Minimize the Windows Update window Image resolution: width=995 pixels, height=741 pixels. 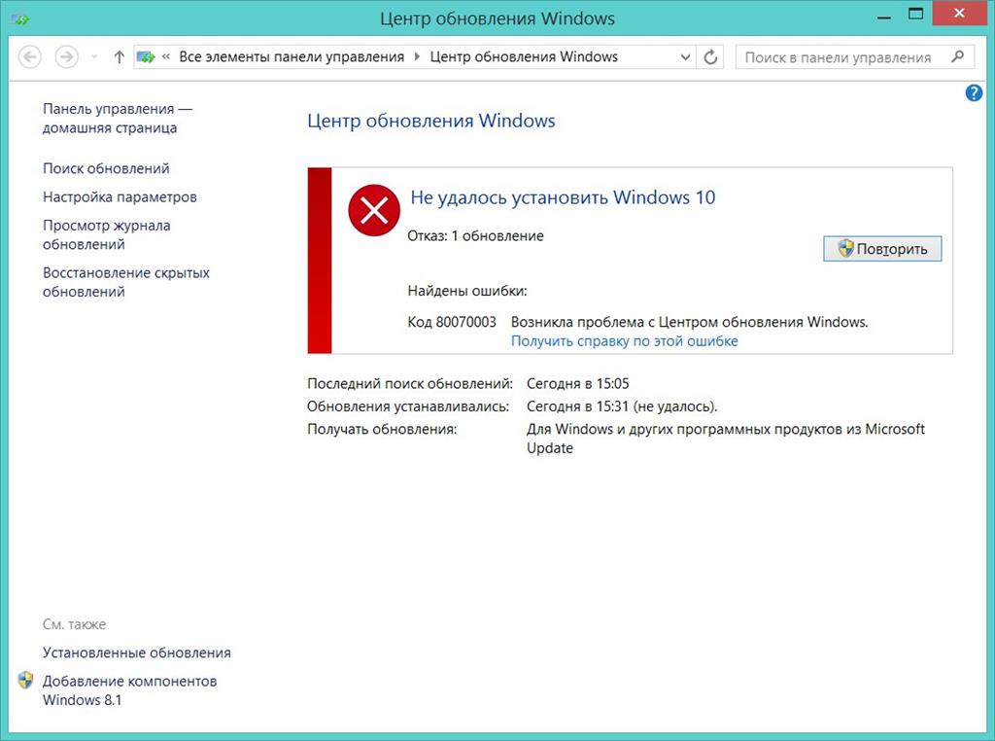pos(884,17)
